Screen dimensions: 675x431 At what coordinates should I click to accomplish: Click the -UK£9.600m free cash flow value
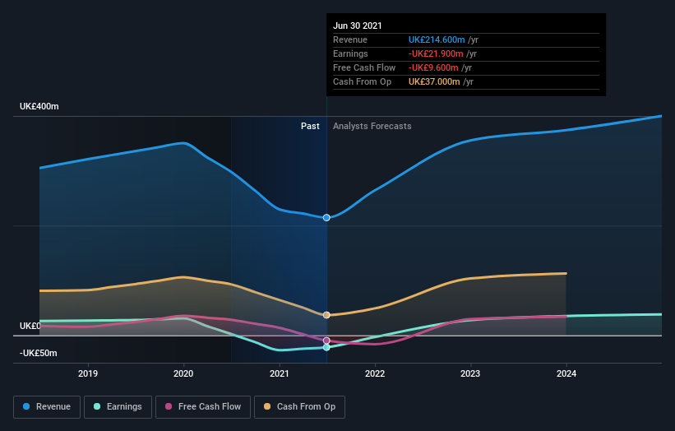pos(433,67)
